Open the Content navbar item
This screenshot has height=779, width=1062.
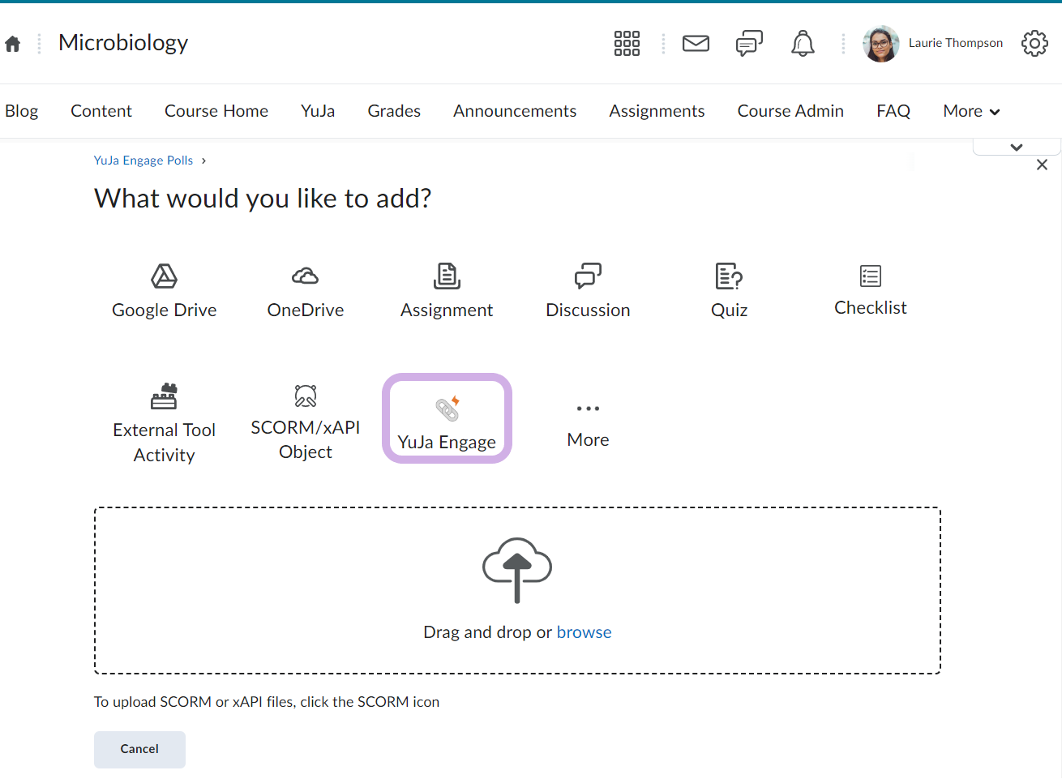click(101, 111)
